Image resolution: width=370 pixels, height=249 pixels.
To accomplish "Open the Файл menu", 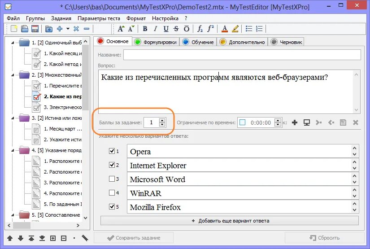I will [x=13, y=18].
